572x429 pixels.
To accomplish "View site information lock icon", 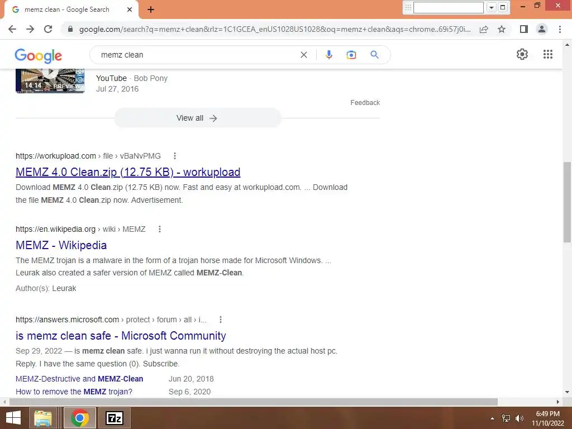I will (70, 29).
